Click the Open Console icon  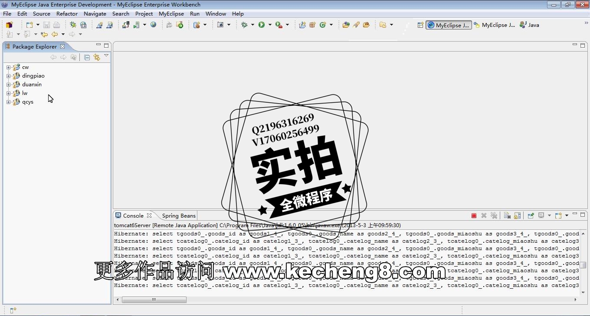click(558, 215)
